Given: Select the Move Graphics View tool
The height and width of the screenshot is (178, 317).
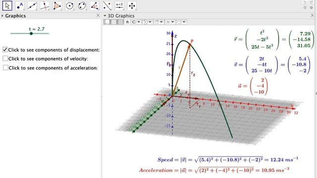Looking at the screenshot, I should [x=132, y=5].
